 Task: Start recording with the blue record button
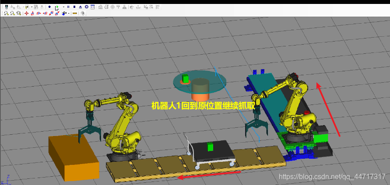[49, 7]
